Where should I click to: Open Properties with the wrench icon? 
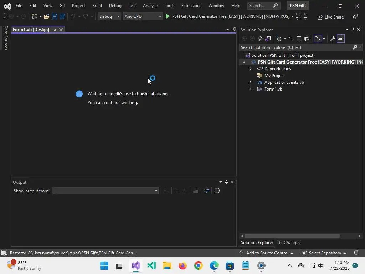[x=333, y=39]
